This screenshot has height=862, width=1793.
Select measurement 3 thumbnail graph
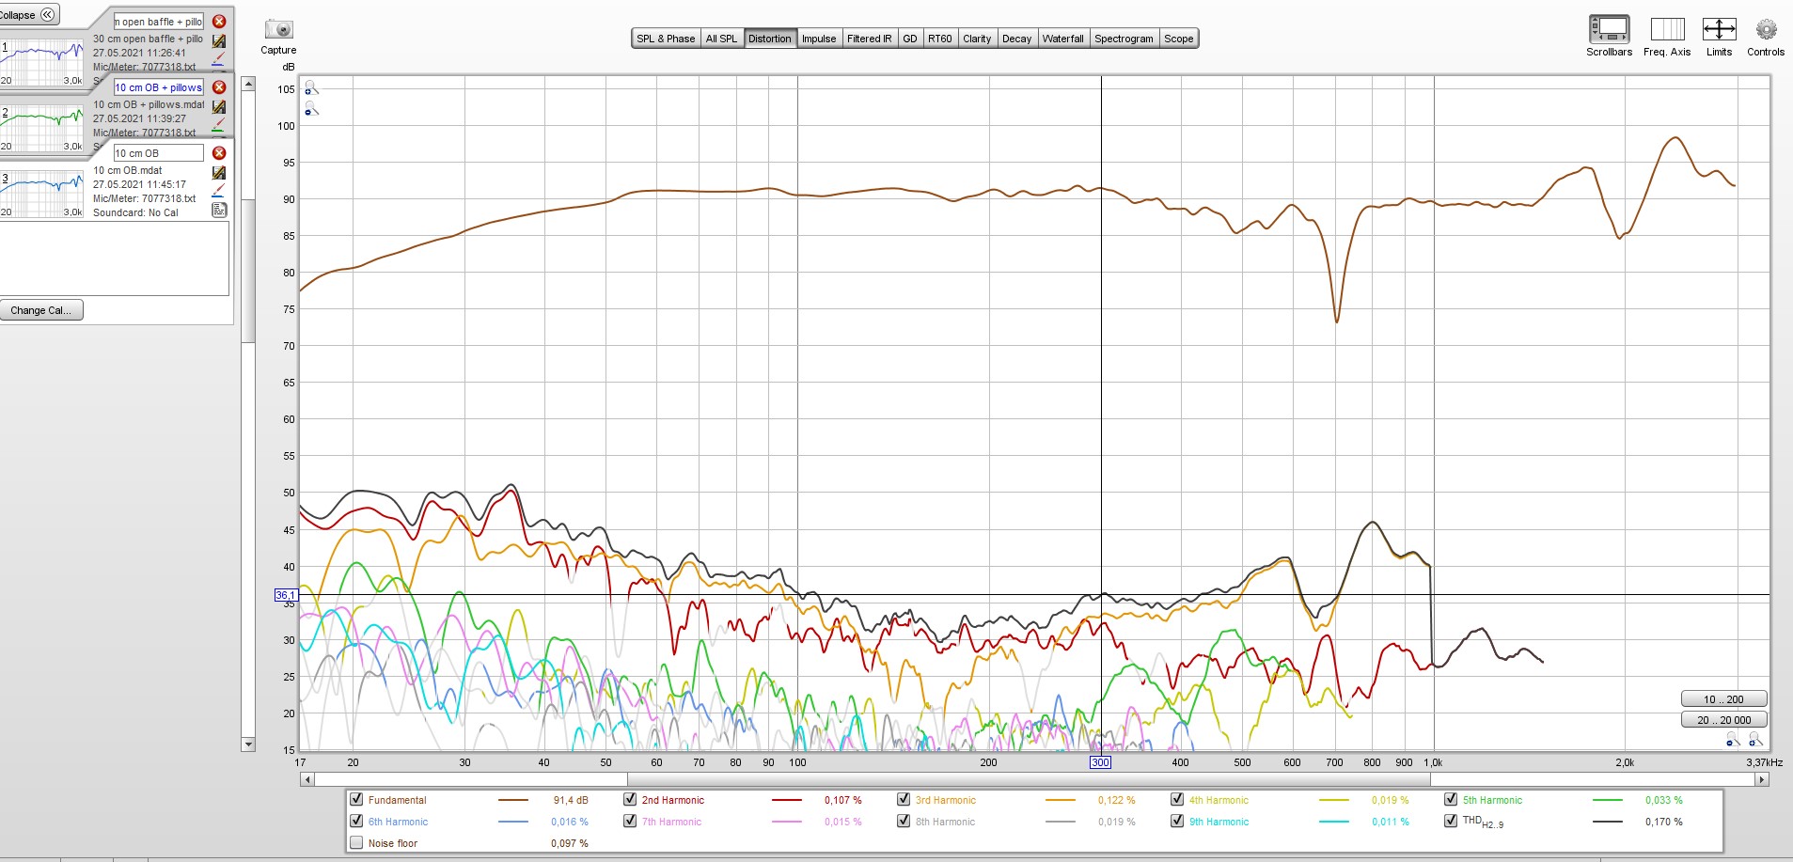(41, 194)
